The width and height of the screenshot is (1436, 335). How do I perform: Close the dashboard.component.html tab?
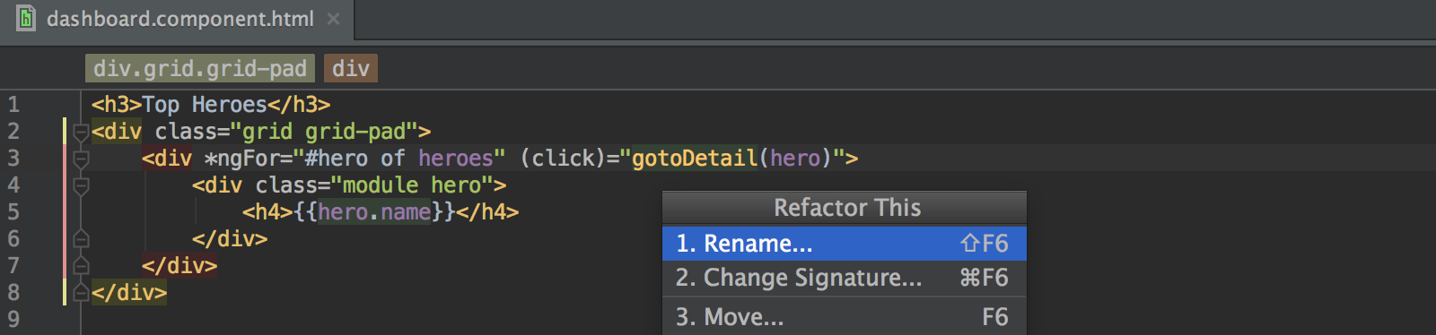click(333, 19)
